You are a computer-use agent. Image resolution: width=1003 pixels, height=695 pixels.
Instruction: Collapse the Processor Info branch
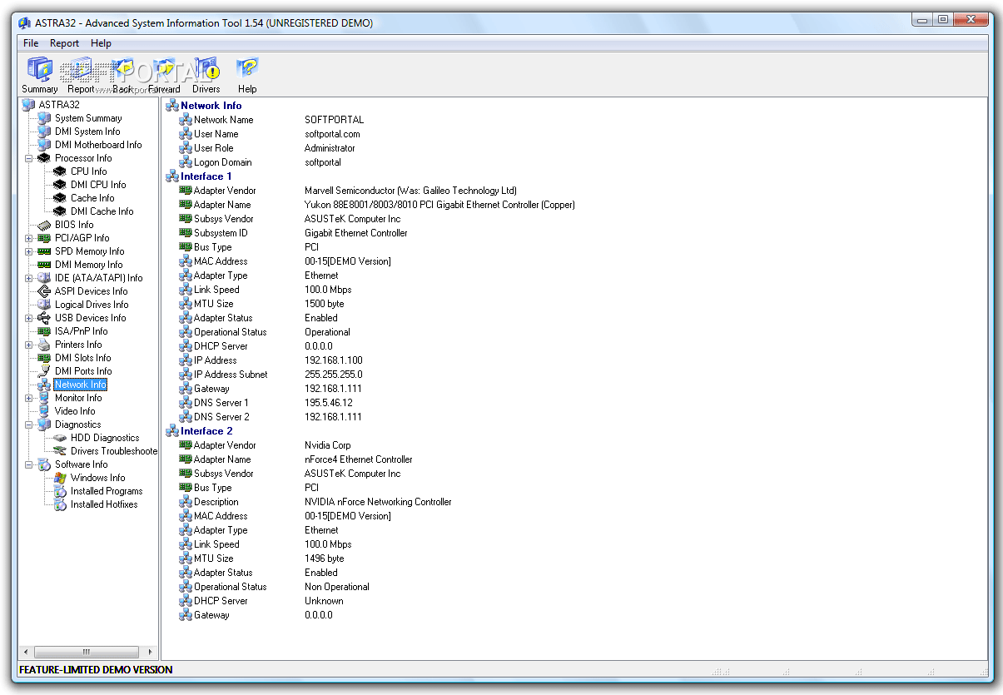click(x=28, y=158)
